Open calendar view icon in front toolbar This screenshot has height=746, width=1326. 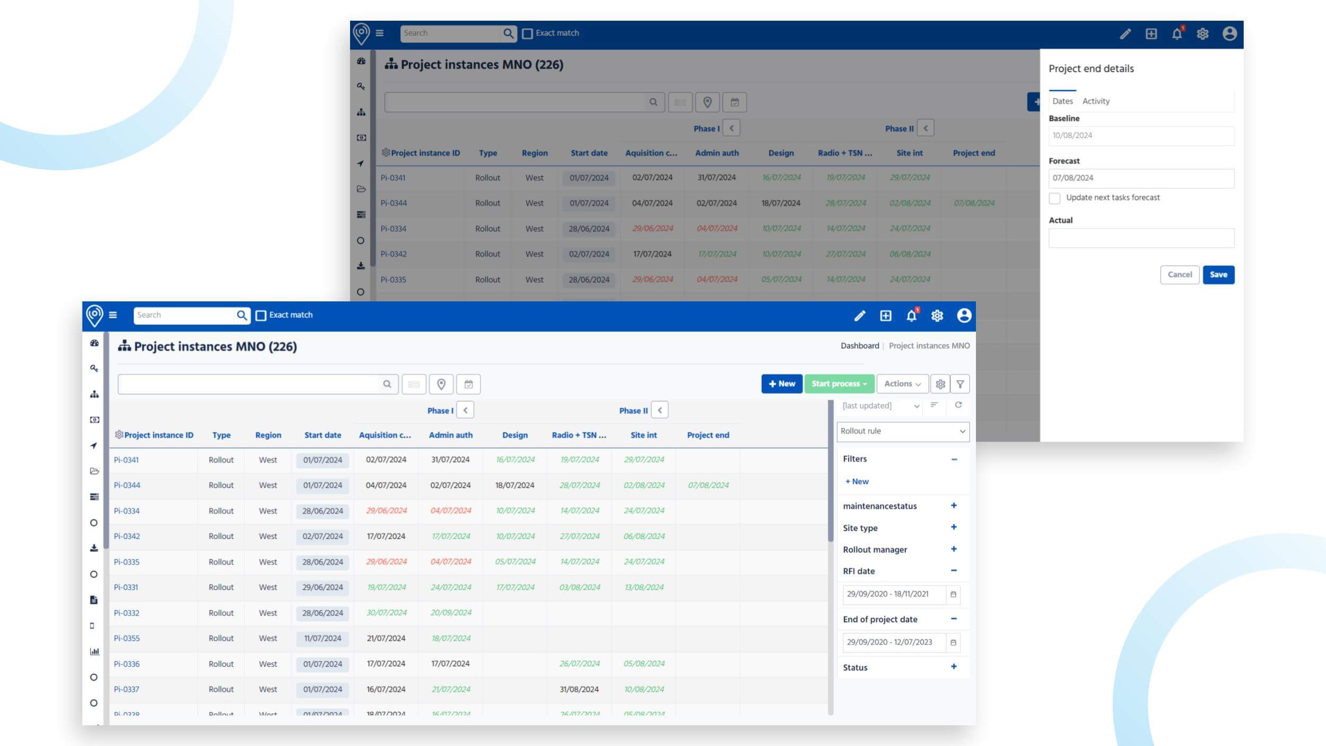pos(468,384)
